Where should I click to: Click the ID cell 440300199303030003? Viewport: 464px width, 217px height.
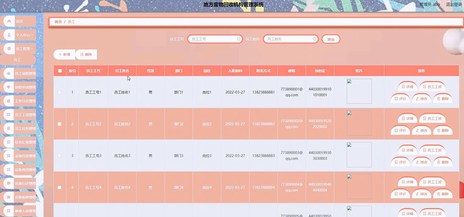[x=320, y=156]
